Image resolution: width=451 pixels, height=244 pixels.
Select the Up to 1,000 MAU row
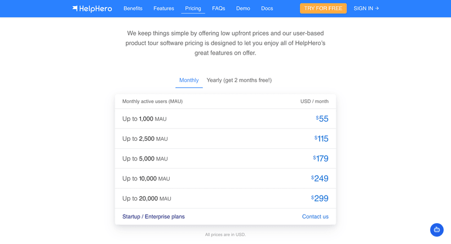[x=144, y=119]
